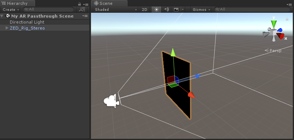Image resolution: width=294 pixels, height=140 pixels.
Task: Click the scene effects image icon
Action: pos(176,10)
